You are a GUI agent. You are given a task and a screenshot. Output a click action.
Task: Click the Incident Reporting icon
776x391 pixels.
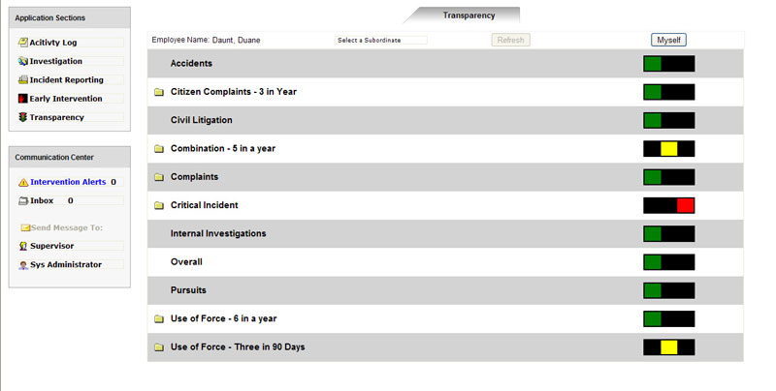coord(23,80)
